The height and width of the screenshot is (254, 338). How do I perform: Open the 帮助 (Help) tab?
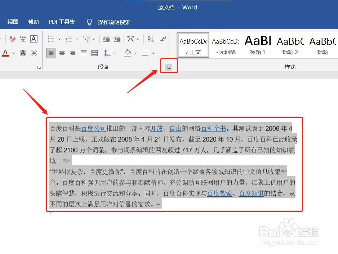point(34,22)
